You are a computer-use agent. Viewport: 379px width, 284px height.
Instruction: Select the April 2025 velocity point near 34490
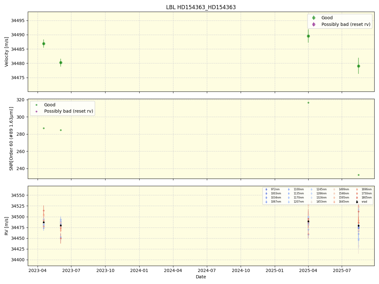pos(308,36)
